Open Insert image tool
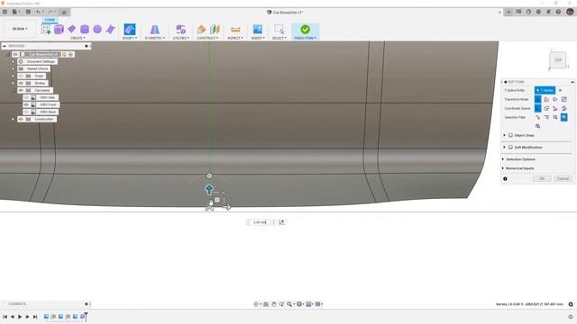Viewport: 577px width, 324px height. 258,30
